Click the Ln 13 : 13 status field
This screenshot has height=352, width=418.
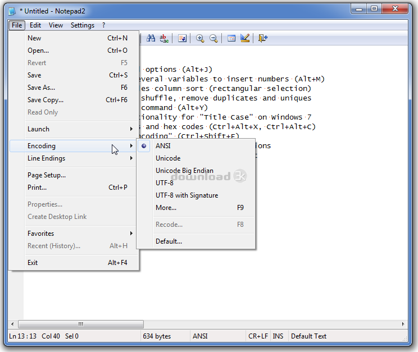tap(22, 336)
